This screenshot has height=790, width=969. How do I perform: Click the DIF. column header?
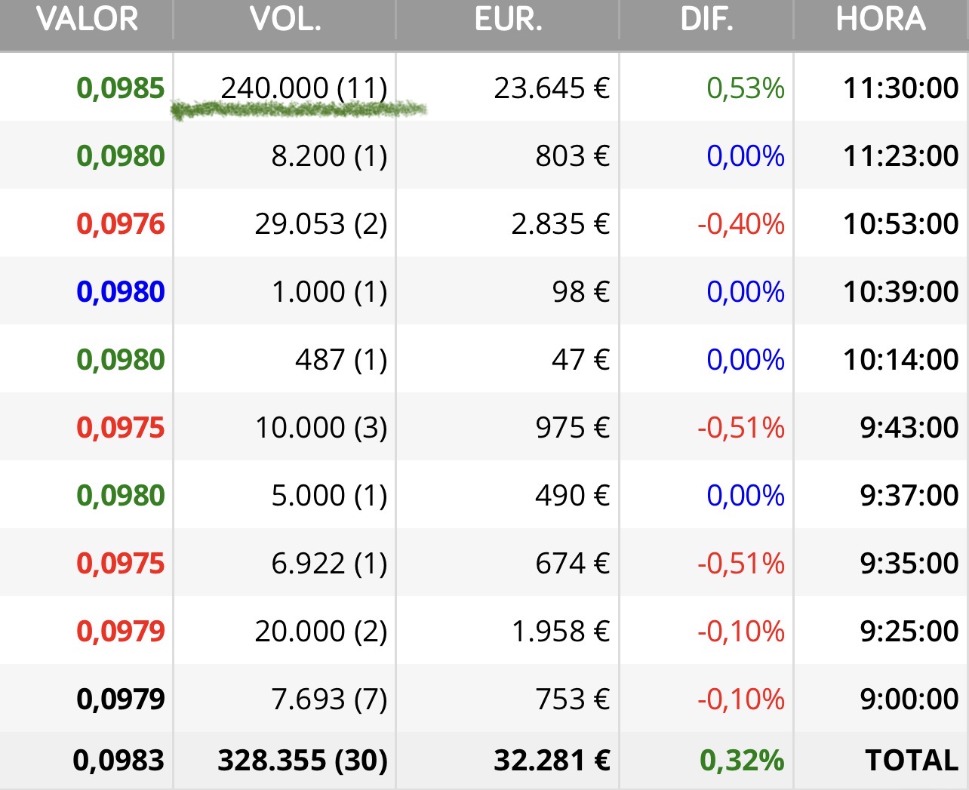tap(706, 19)
